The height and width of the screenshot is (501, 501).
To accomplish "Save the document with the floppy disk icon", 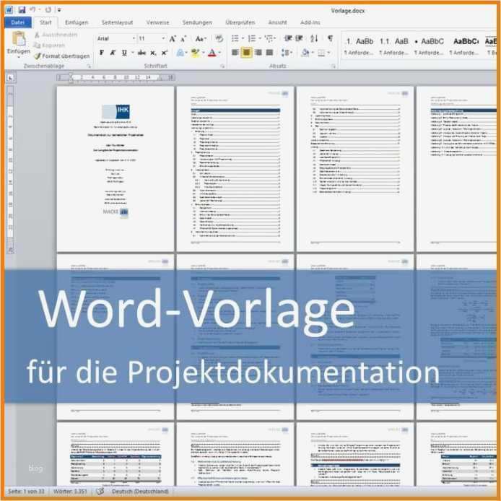I will tap(22, 10).
